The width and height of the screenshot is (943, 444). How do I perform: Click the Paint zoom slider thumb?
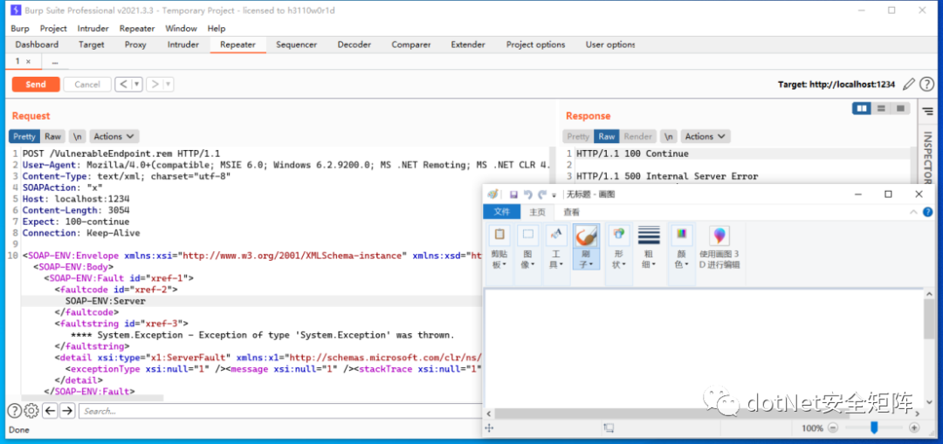pyautogui.click(x=874, y=427)
